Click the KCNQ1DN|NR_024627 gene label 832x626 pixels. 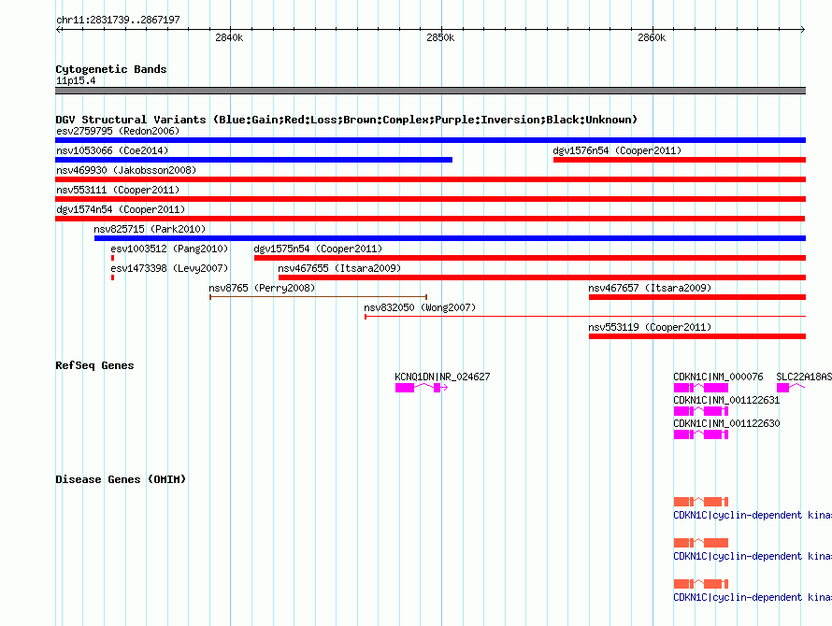pyautogui.click(x=442, y=377)
